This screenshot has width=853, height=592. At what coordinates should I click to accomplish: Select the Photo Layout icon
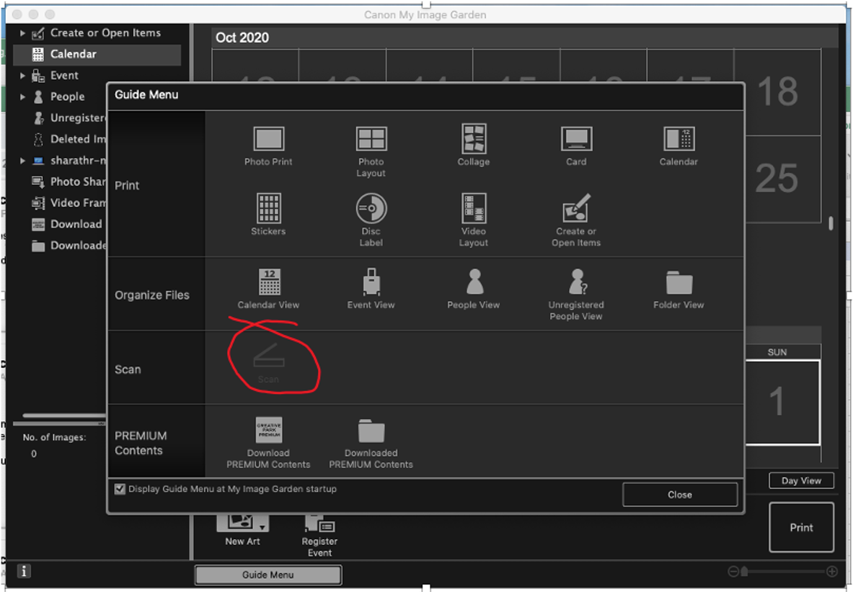click(371, 140)
